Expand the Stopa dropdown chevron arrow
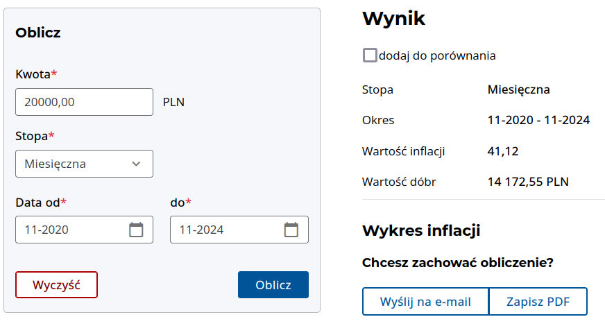 click(136, 164)
